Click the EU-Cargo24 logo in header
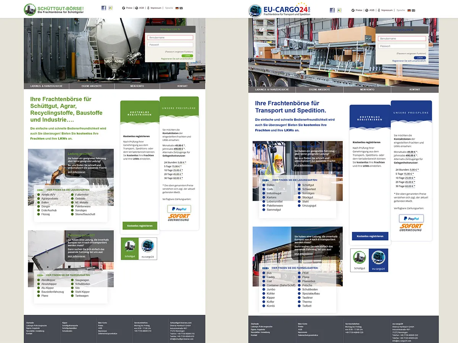This screenshot has height=343, width=458. click(279, 10)
